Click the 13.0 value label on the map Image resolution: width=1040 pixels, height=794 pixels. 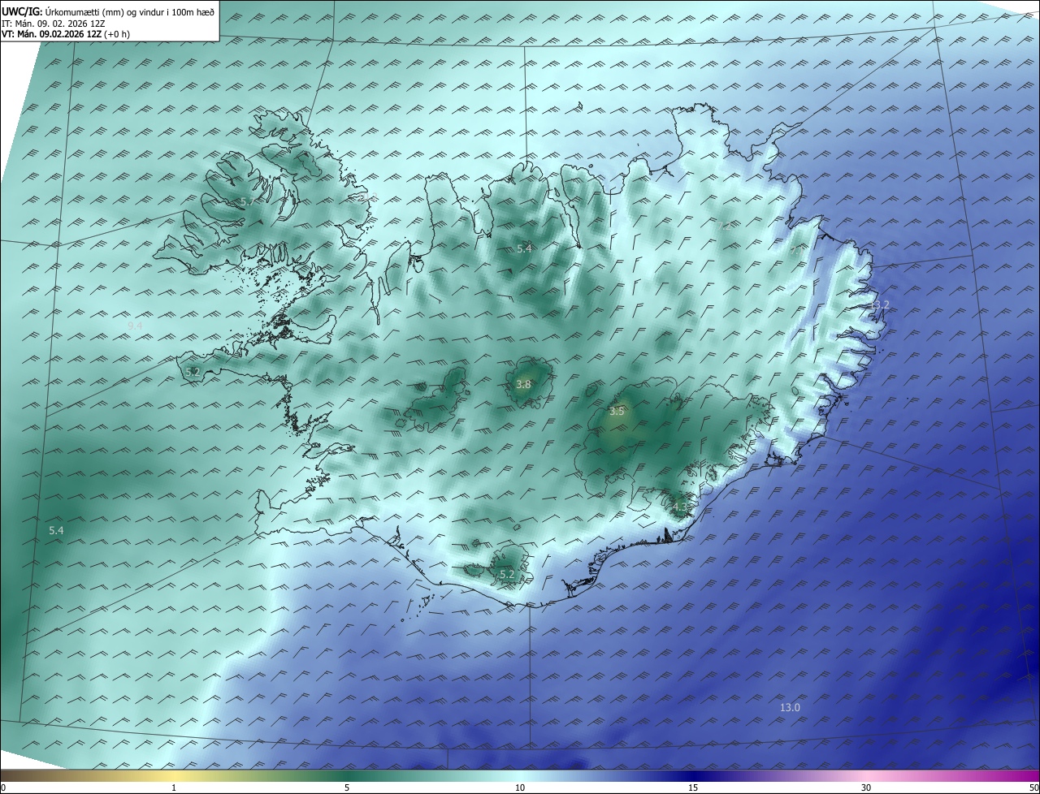pos(790,707)
